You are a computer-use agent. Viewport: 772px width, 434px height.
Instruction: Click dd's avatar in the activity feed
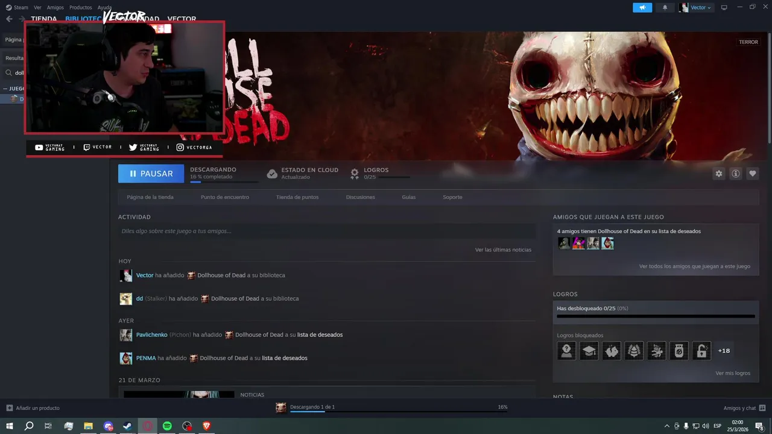pos(125,298)
